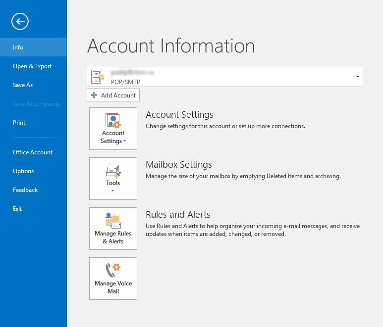This screenshot has width=383, height=327.
Task: Click the Manage Voice Mail phone icon
Action: click(x=113, y=271)
